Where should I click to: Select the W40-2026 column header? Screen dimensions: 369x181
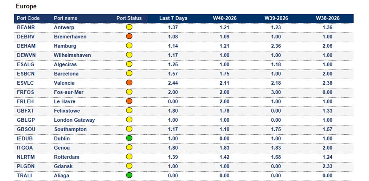pyautogui.click(x=225, y=18)
